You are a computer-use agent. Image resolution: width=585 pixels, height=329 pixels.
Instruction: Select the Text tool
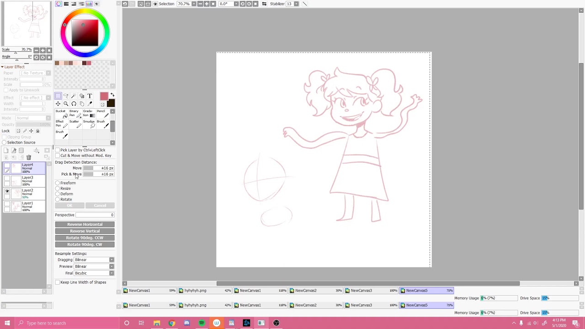pyautogui.click(x=90, y=96)
